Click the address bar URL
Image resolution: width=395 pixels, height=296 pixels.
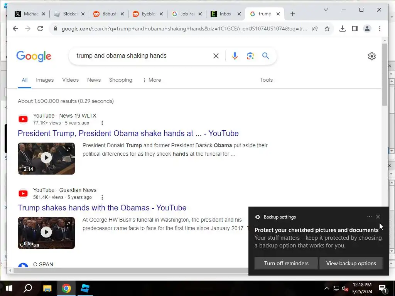(x=184, y=29)
